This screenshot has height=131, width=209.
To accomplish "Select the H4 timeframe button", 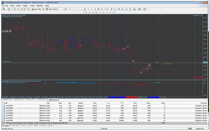I will [x=103, y=12].
